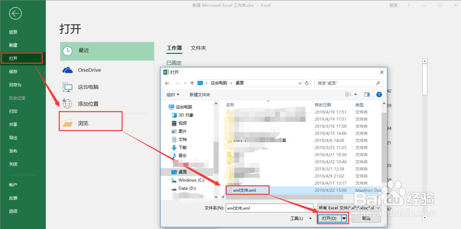461x229 pixels.
Task: Click 桌面 in the address breadcrumb
Action: pyautogui.click(x=240, y=83)
